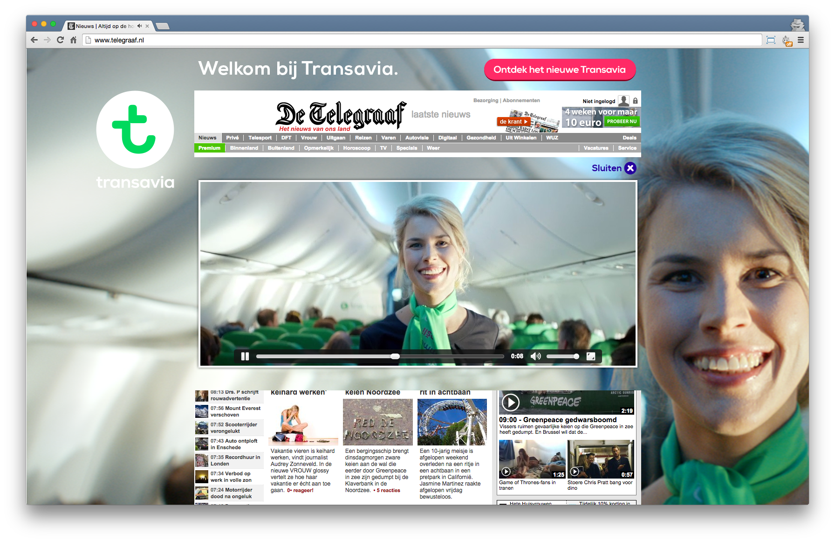This screenshot has height=542, width=835.
Task: Open the Deals menu item
Action: pyautogui.click(x=630, y=138)
